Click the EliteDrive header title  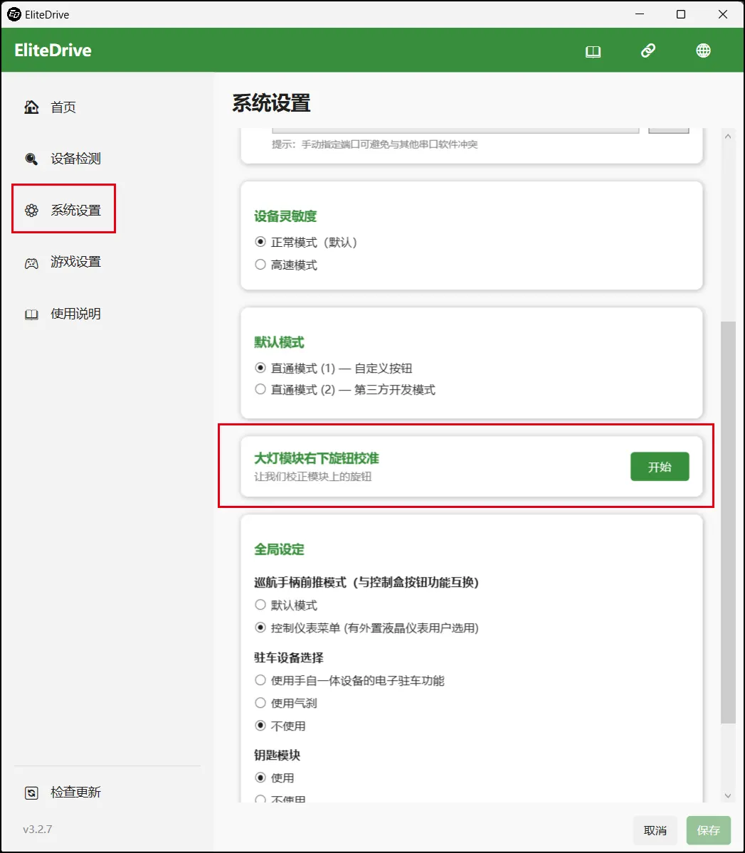pos(53,50)
